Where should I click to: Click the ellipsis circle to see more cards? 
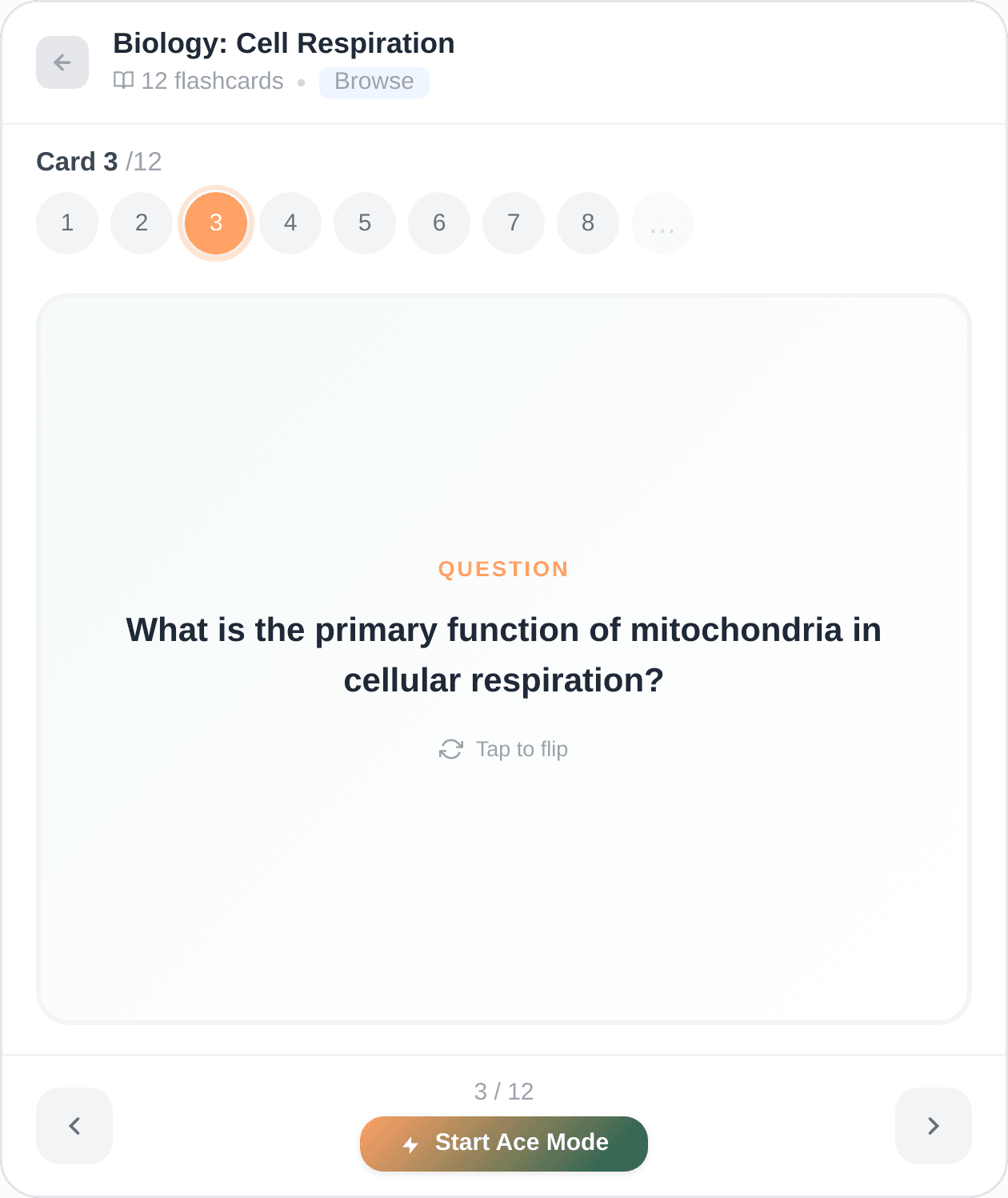662,223
